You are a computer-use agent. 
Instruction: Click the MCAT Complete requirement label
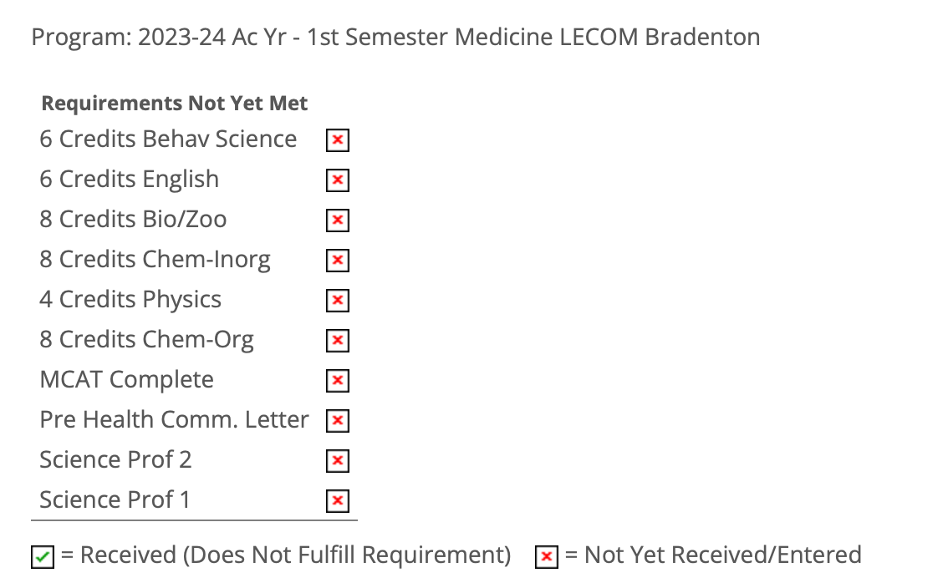click(x=126, y=380)
